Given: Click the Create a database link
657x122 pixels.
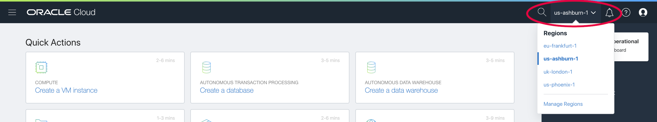Looking at the screenshot, I should click(x=226, y=90).
